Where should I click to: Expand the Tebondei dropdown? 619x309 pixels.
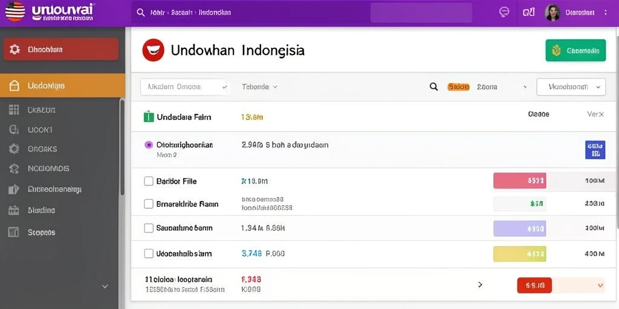click(x=259, y=87)
